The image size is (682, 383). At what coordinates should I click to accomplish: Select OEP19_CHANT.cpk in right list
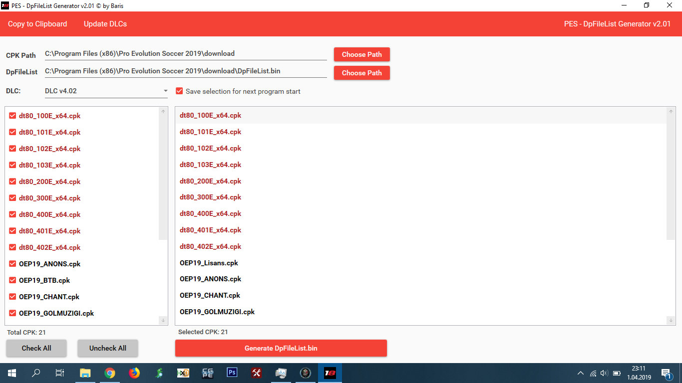(421, 295)
